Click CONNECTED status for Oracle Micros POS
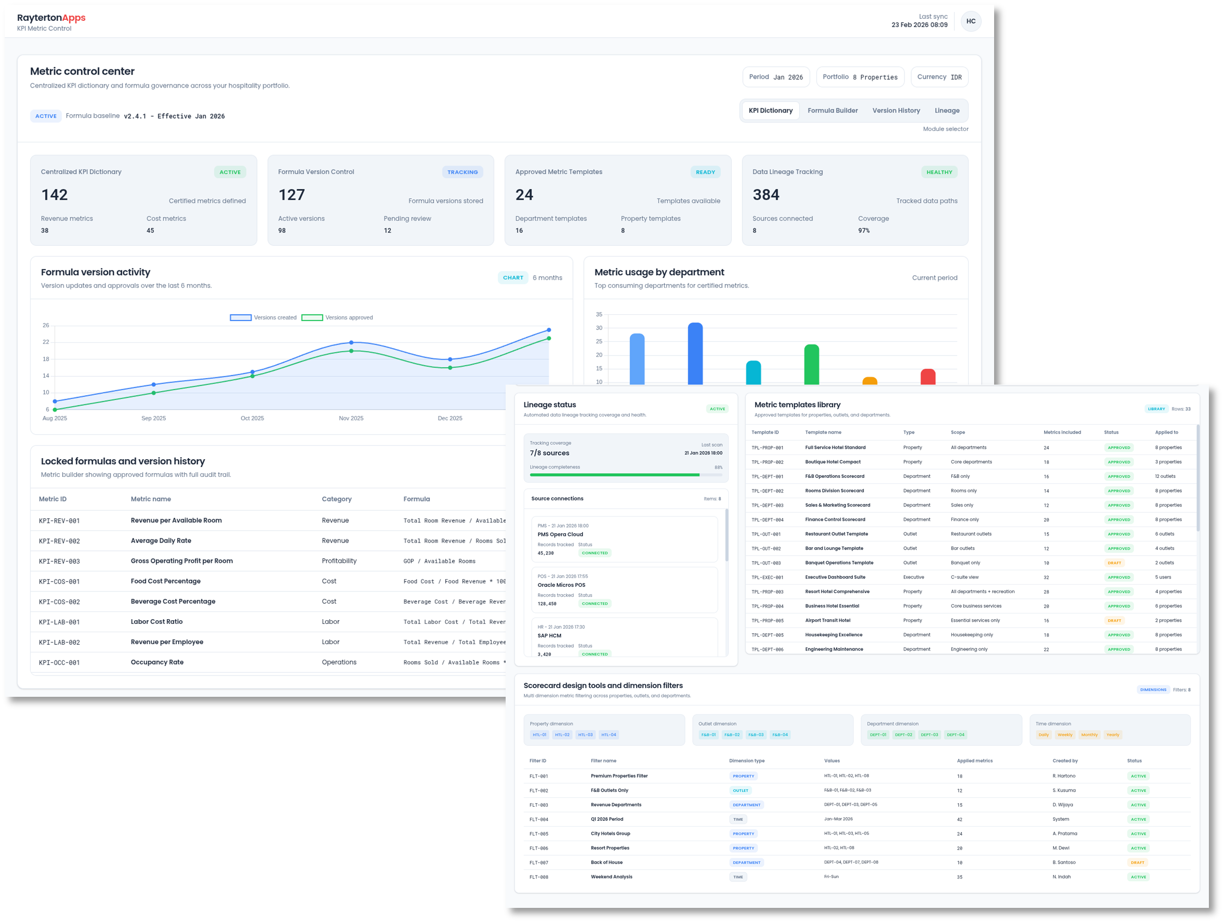Screen dimensions: 1224x923 pyautogui.click(x=594, y=603)
